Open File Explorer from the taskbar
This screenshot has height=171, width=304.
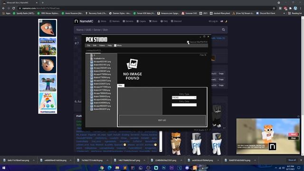[x=117, y=168]
